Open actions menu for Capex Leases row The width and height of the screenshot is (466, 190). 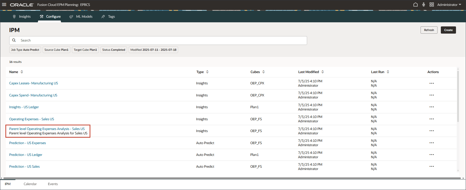point(432,83)
